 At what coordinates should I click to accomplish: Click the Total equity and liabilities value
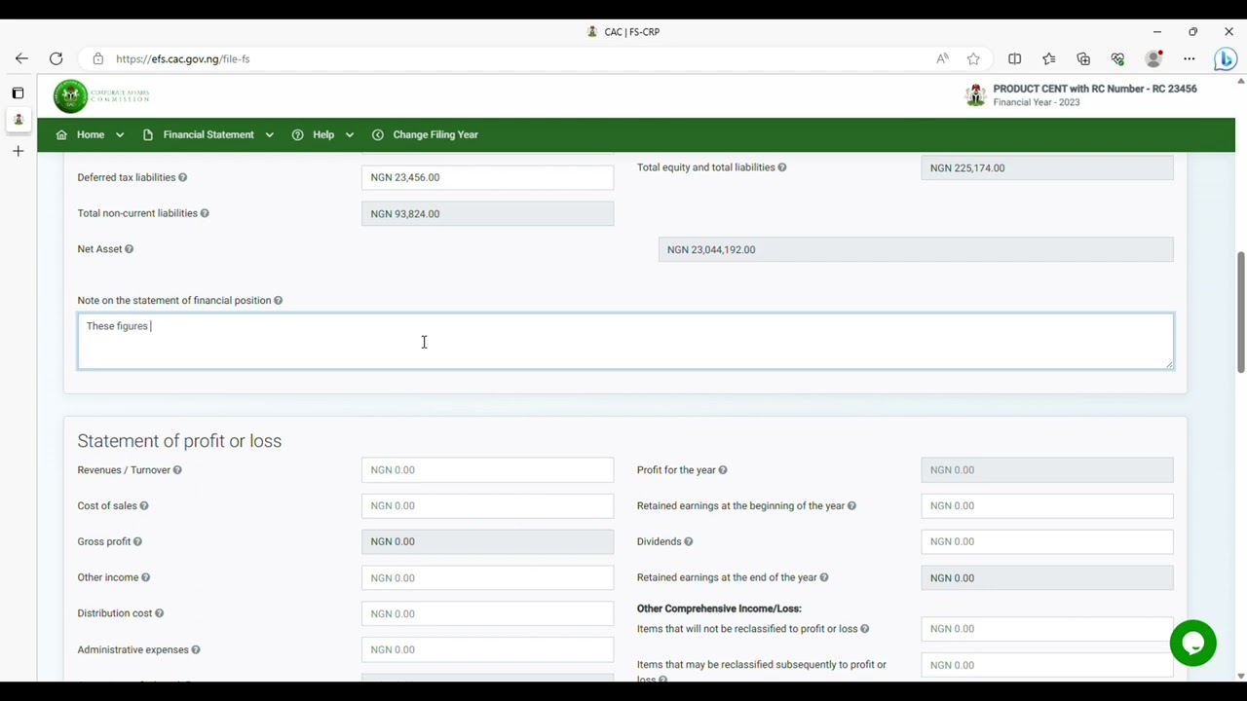[x=1047, y=167]
